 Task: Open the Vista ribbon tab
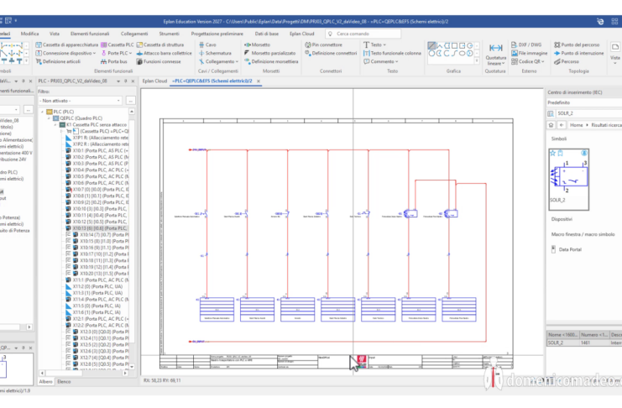tap(55, 34)
